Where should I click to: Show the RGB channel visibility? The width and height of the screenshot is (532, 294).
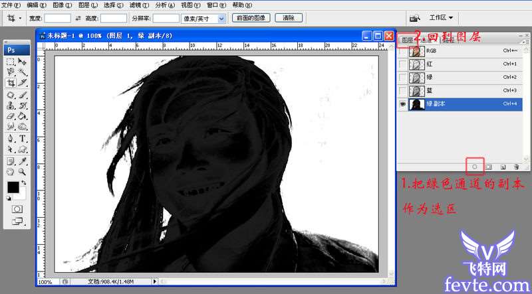click(402, 51)
